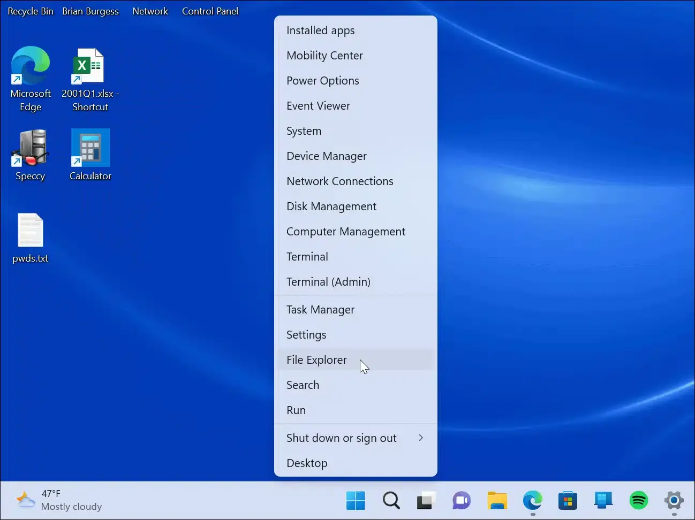Open Terminal (Admin) from the menu
Screen dimensions: 695x520
tap(328, 281)
